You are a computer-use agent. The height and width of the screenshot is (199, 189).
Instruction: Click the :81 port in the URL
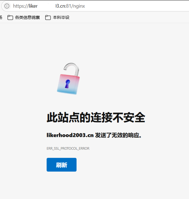[68, 6]
